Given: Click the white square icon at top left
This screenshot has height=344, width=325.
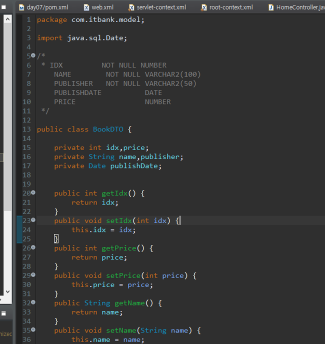Looking at the screenshot, I should click(3, 7).
